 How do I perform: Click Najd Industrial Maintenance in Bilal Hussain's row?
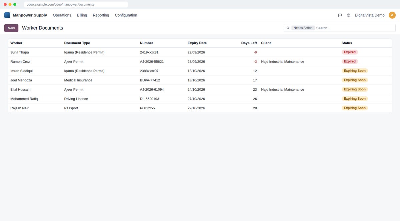click(283, 89)
